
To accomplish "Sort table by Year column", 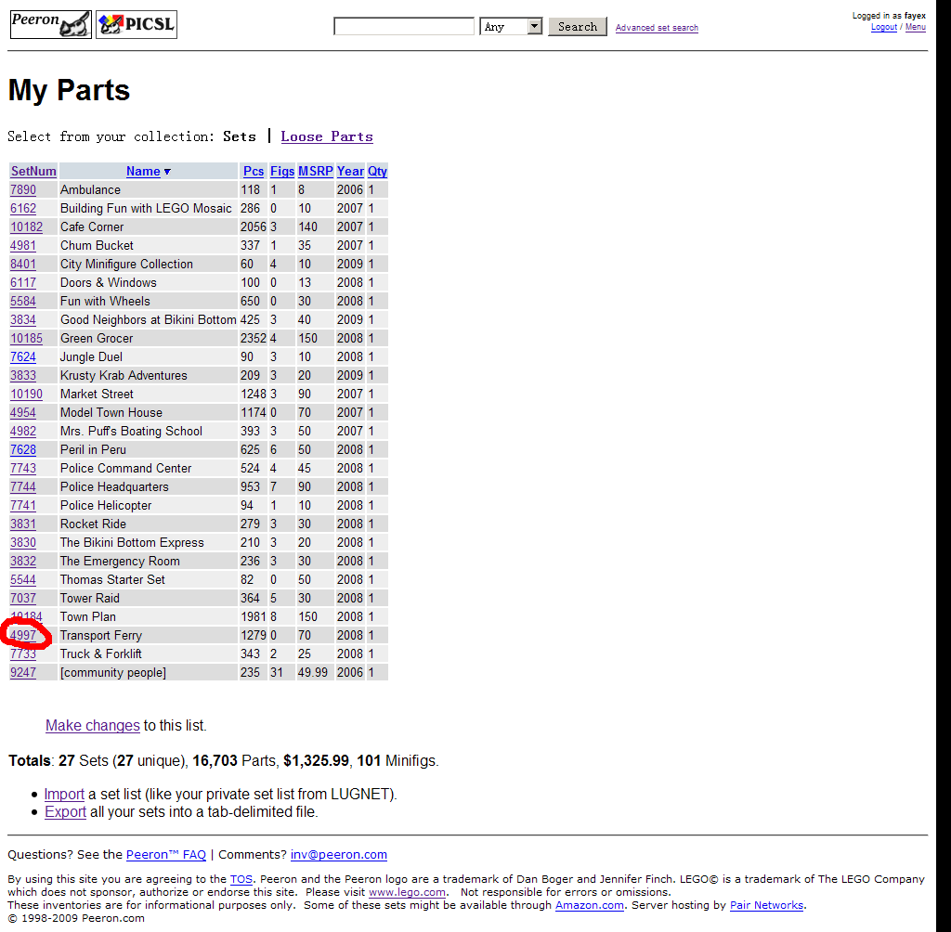I will pos(350,171).
